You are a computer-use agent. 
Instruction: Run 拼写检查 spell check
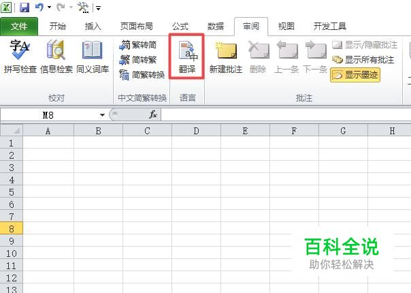[20, 57]
